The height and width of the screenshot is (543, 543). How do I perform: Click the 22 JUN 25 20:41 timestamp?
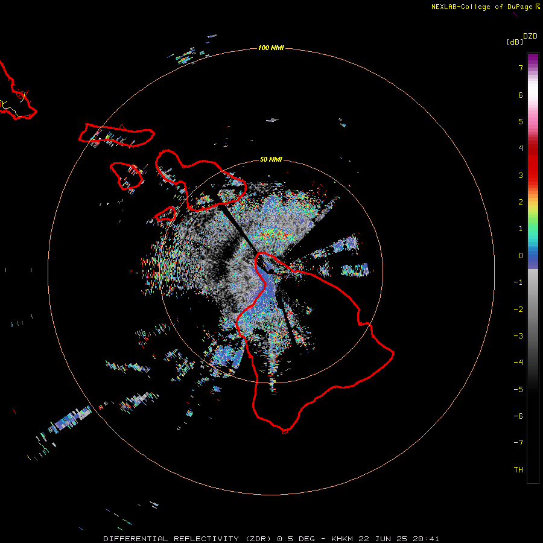(399, 539)
